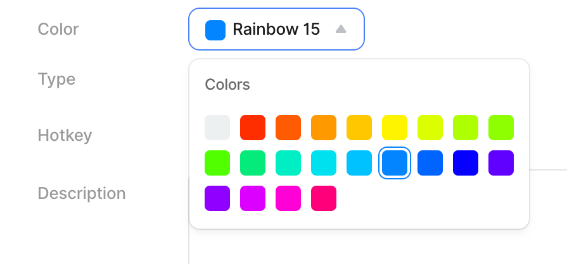The height and width of the screenshot is (264, 567).
Task: Select the amber orange swatch
Action: point(324,128)
